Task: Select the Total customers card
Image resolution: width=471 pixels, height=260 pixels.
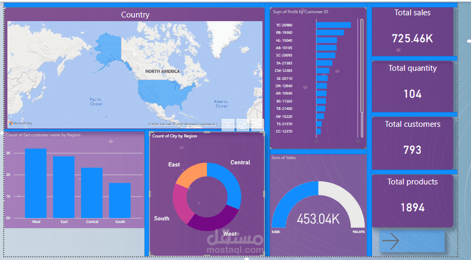Action: (412, 143)
